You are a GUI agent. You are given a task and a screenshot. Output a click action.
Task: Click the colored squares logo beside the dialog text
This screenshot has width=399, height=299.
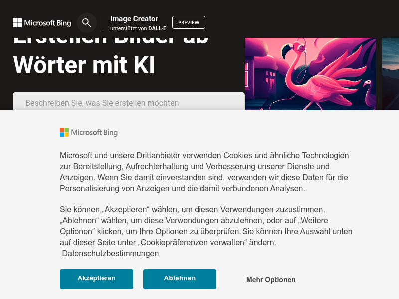[64, 132]
